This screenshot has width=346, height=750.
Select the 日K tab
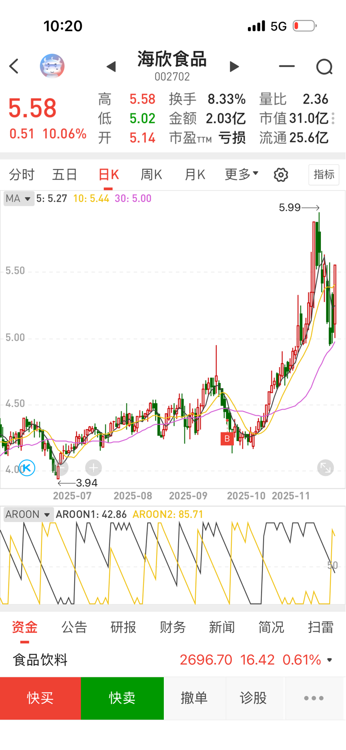(x=108, y=174)
